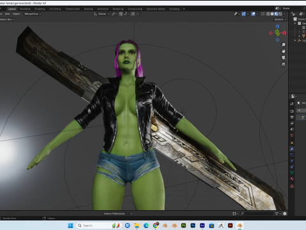Open the Render properties tab
306x230 pixels.
(292, 111)
